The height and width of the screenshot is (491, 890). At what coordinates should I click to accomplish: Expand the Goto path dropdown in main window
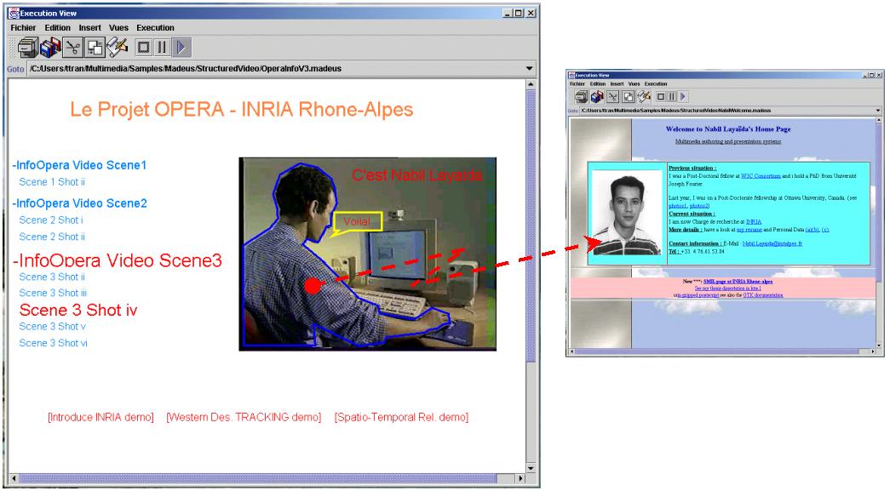coord(530,69)
